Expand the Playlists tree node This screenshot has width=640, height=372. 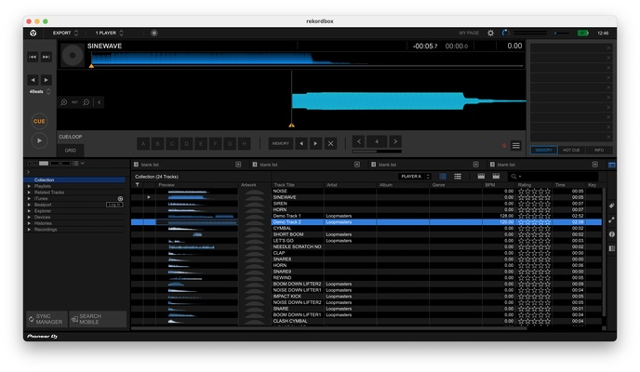(29, 186)
